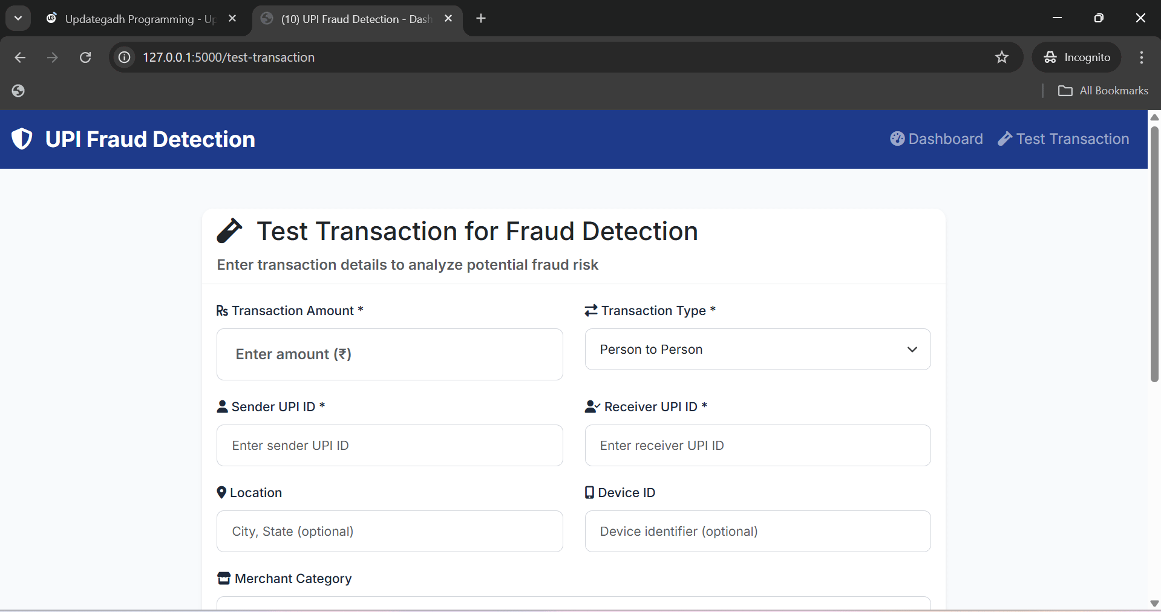Click the Enter amount input field
1161x612 pixels.
(x=390, y=354)
